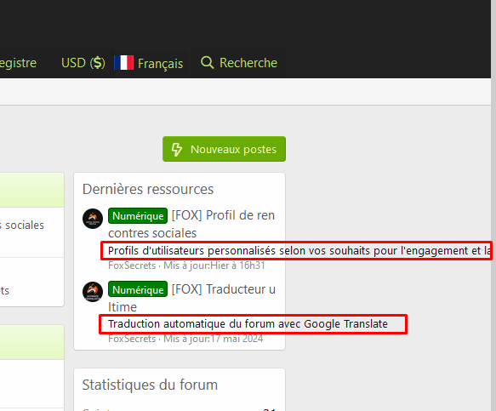Select the second Numérique green label
496x411 pixels.
[x=138, y=289]
